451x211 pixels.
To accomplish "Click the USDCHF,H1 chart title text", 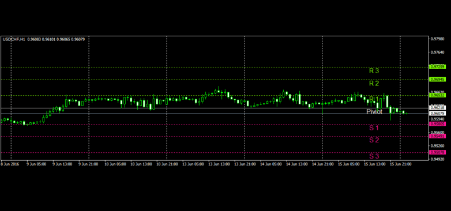I will coord(13,39).
